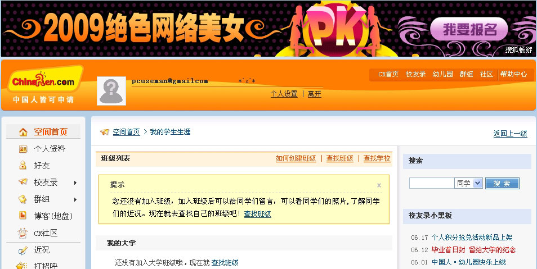The image size is (537, 269).
Task: Close the yellow 提示 notice box
Action: [379, 185]
